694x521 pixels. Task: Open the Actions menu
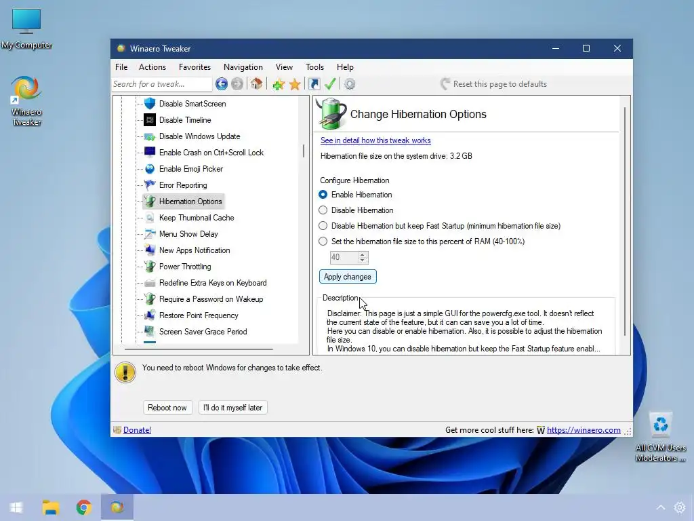[152, 67]
